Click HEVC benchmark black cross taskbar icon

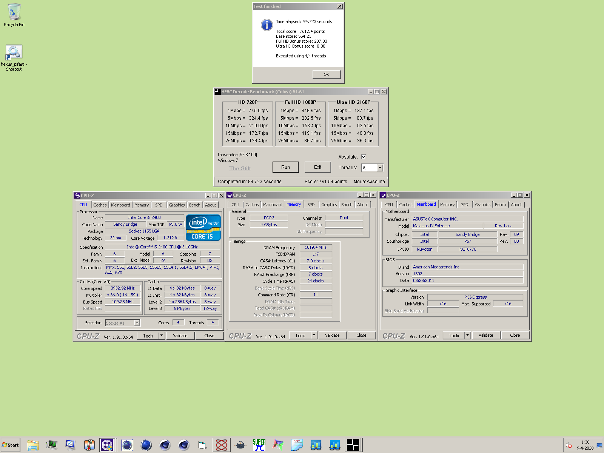[353, 445]
